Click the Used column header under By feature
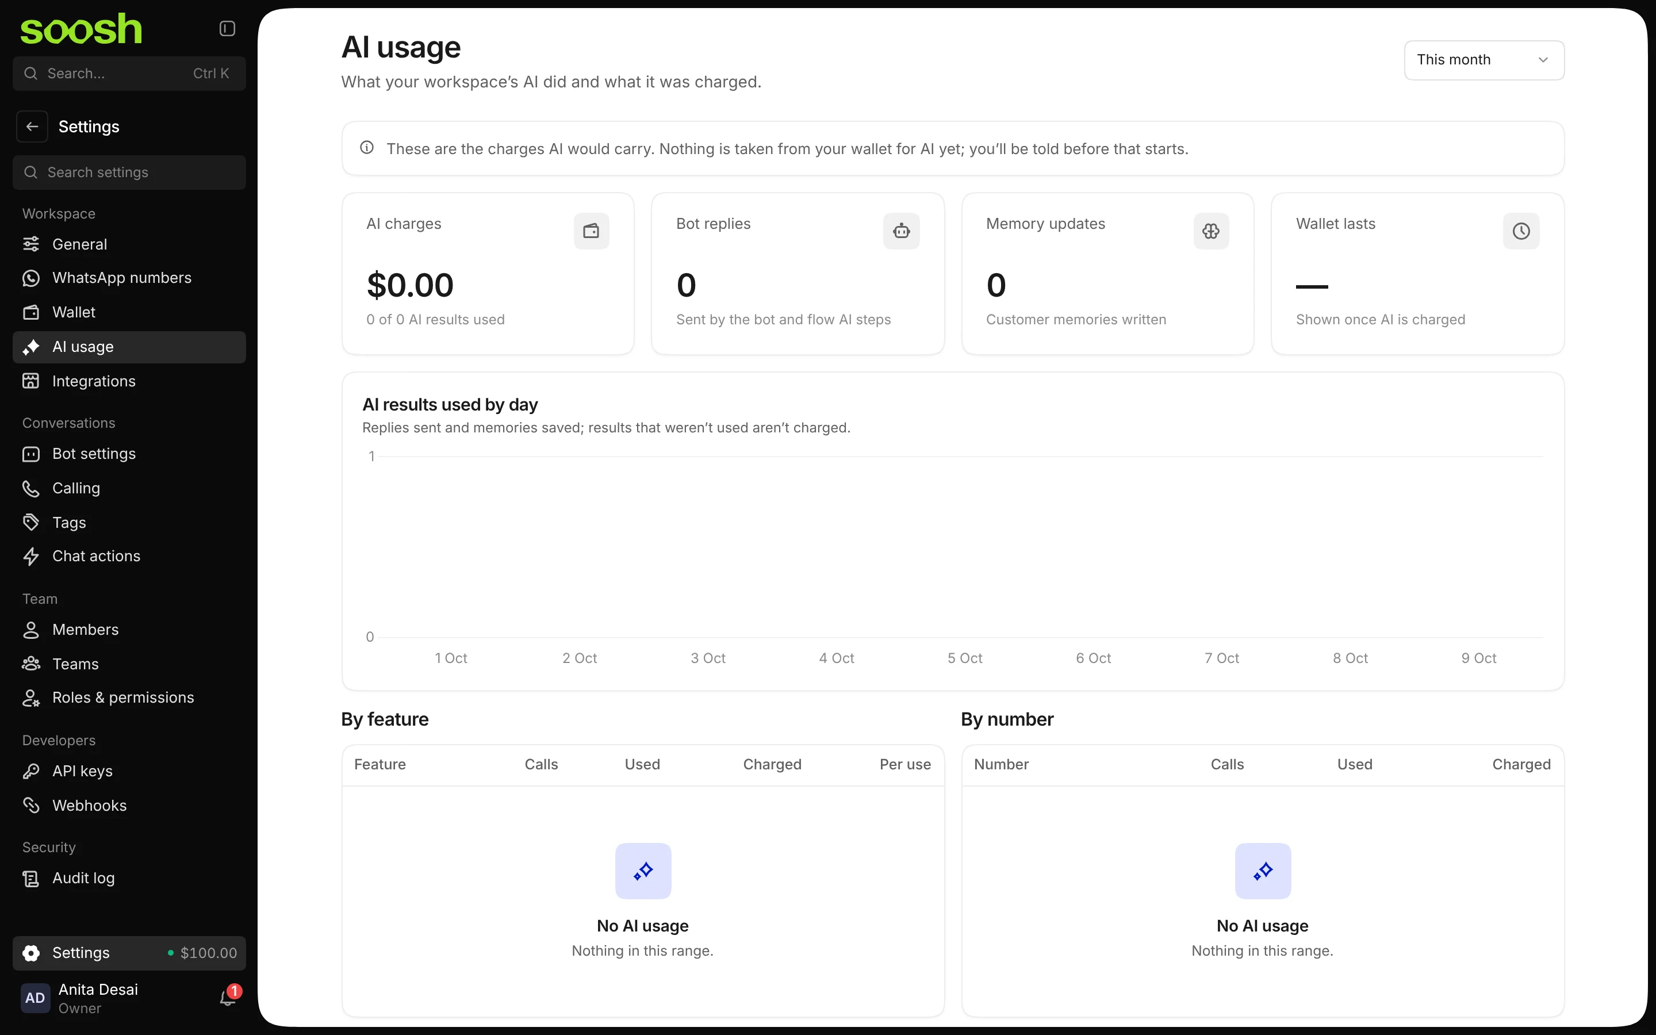 (x=642, y=765)
